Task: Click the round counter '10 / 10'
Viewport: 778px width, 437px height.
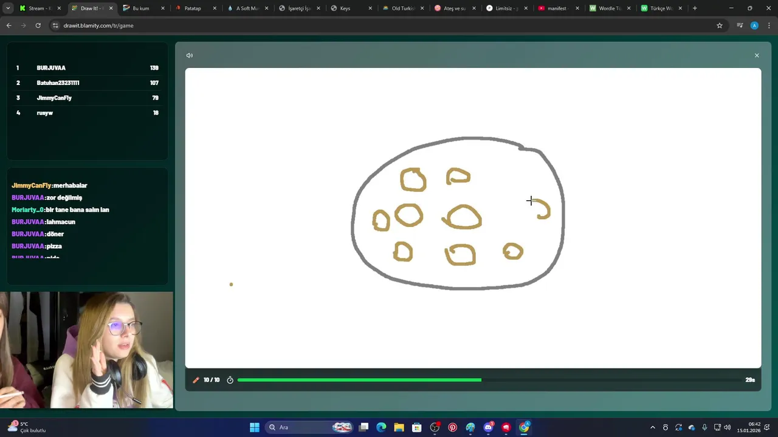Action: point(212,380)
